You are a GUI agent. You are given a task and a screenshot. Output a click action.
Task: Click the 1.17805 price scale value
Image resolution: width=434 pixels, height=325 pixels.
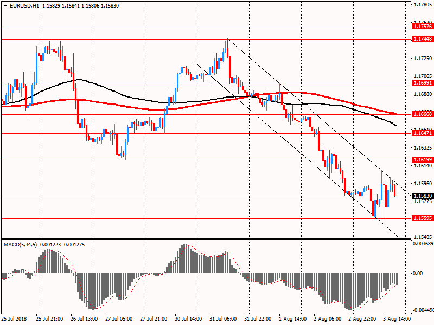pos(423,4)
